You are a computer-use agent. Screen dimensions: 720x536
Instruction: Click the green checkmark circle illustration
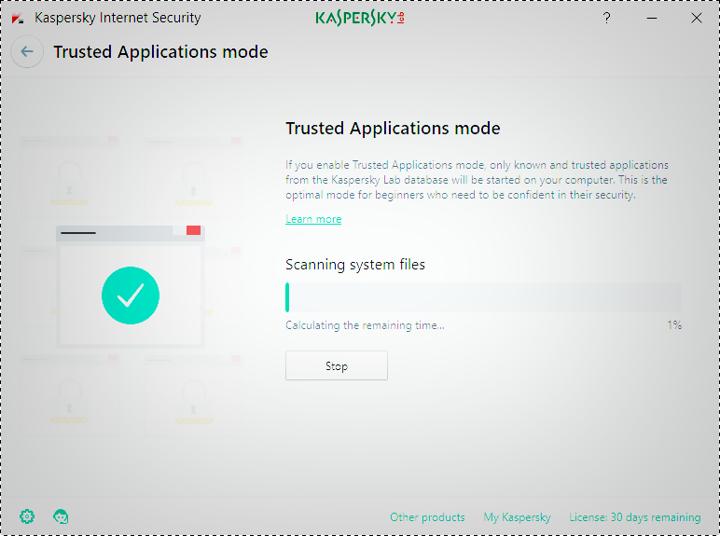(131, 295)
